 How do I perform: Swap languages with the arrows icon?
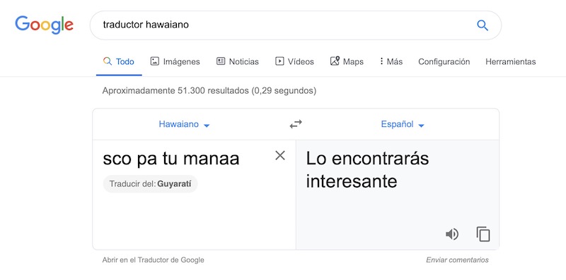(296, 125)
